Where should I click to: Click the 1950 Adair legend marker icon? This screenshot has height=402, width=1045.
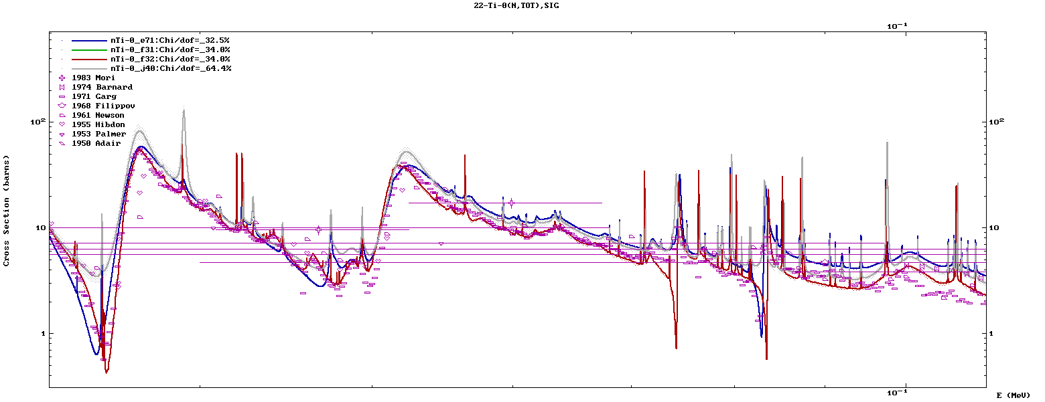pyautogui.click(x=62, y=143)
